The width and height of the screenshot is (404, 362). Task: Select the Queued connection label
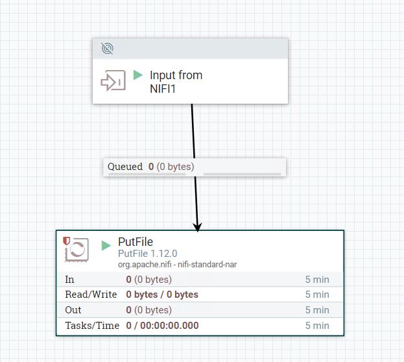tap(195, 167)
